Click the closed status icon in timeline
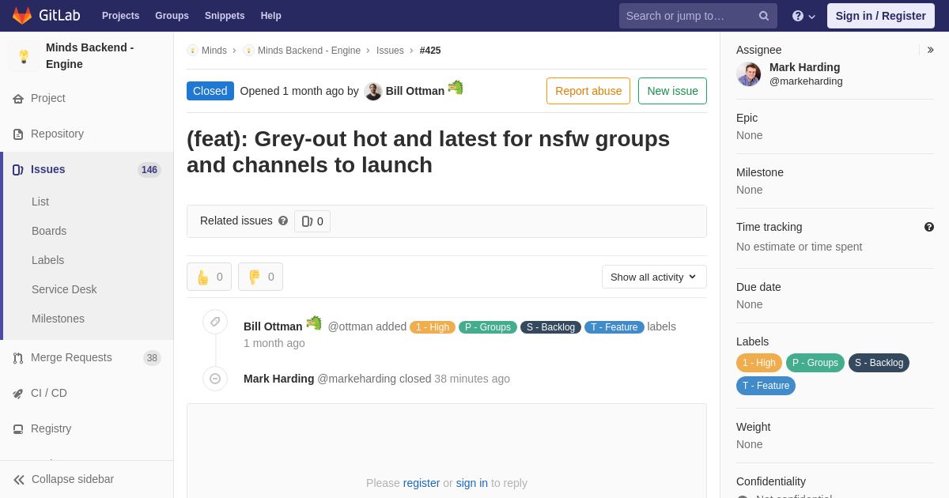 215,379
